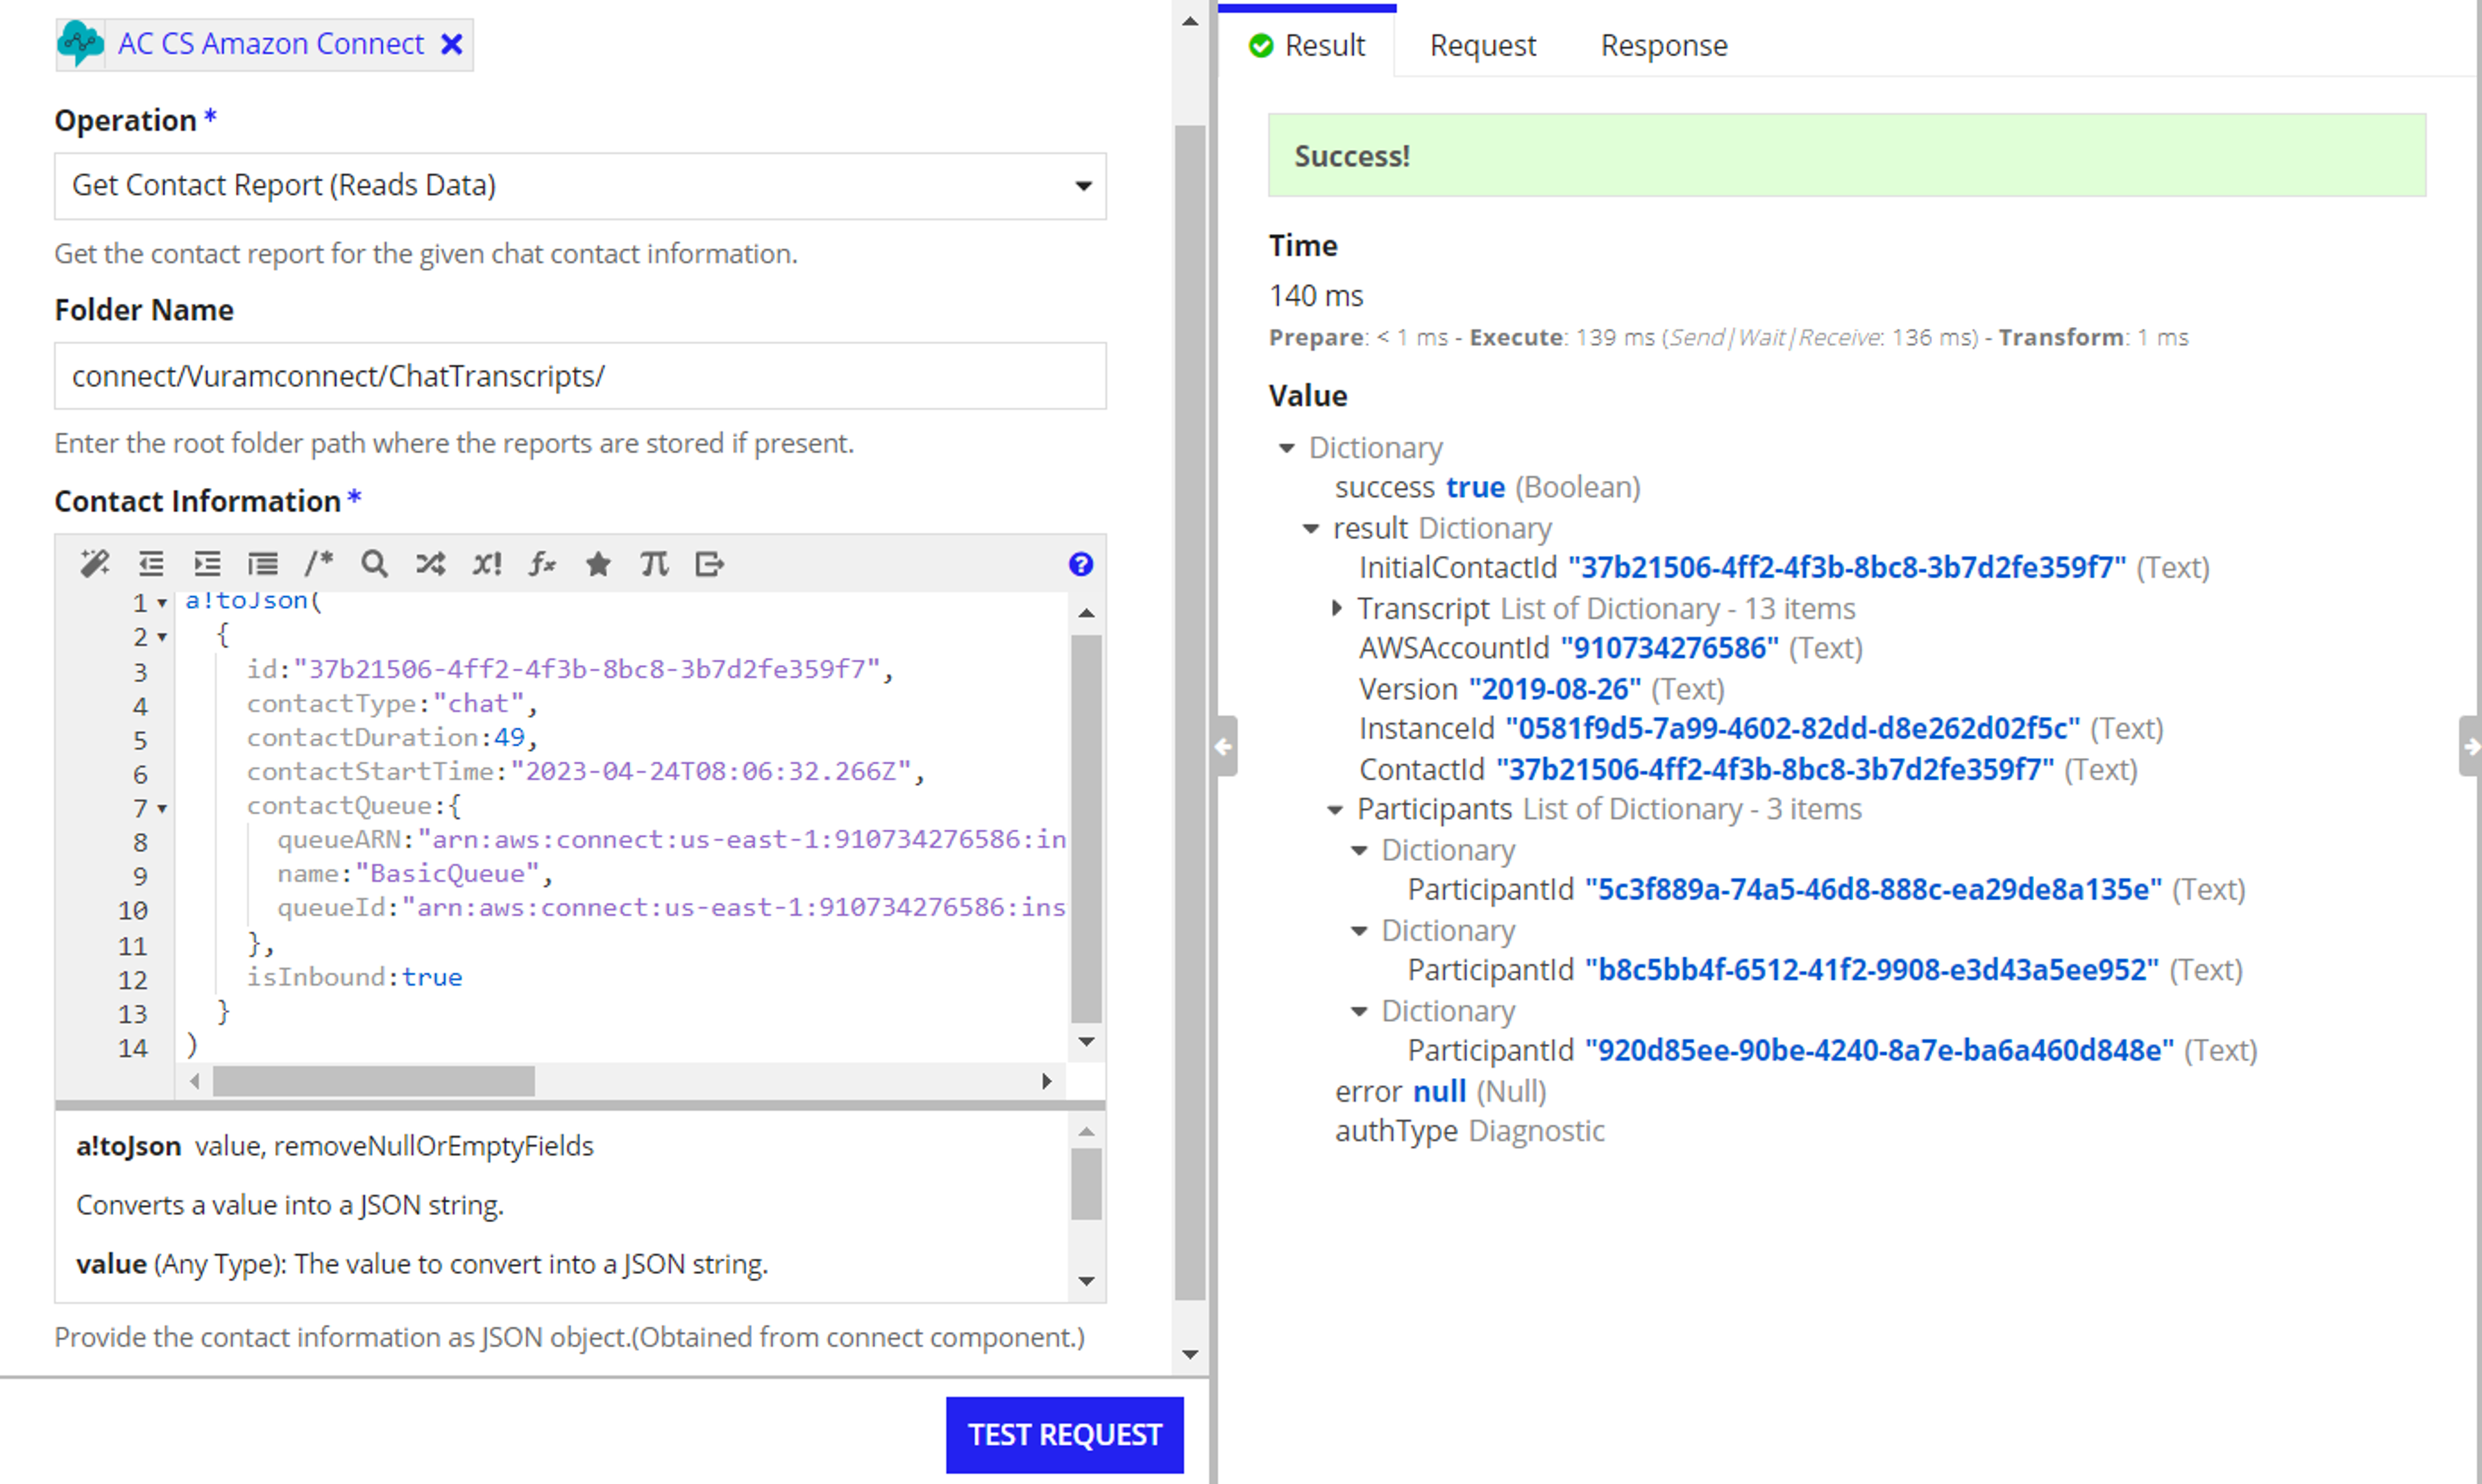The height and width of the screenshot is (1484, 2482).
Task: Click the "Success!" banner text
Action: click(1352, 156)
